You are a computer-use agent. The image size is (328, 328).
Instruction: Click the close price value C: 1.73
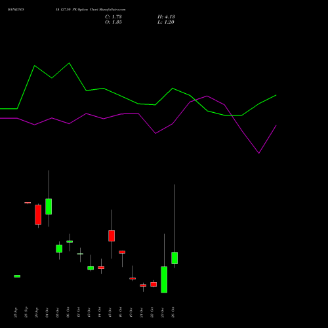[x=113, y=17]
